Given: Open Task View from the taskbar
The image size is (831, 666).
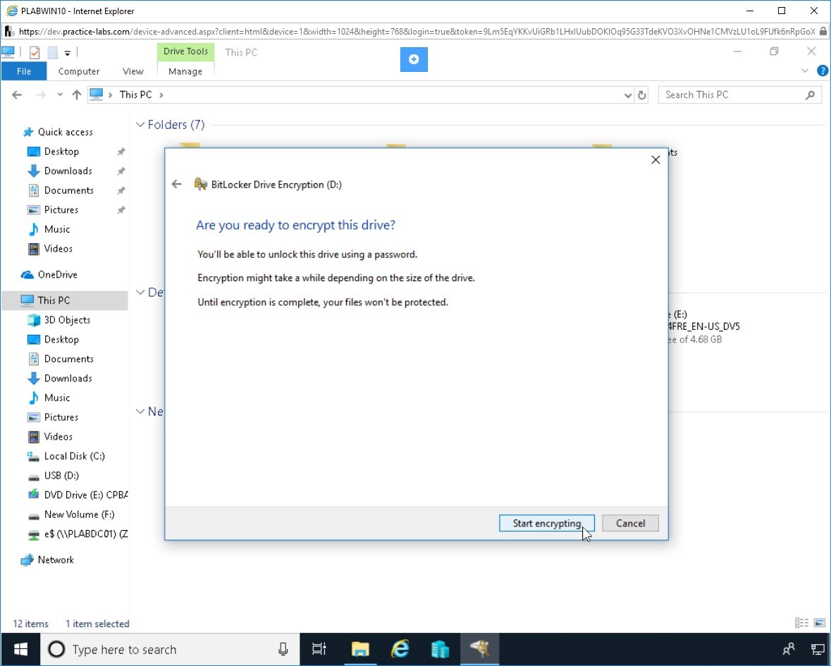Looking at the screenshot, I should pyautogui.click(x=319, y=649).
